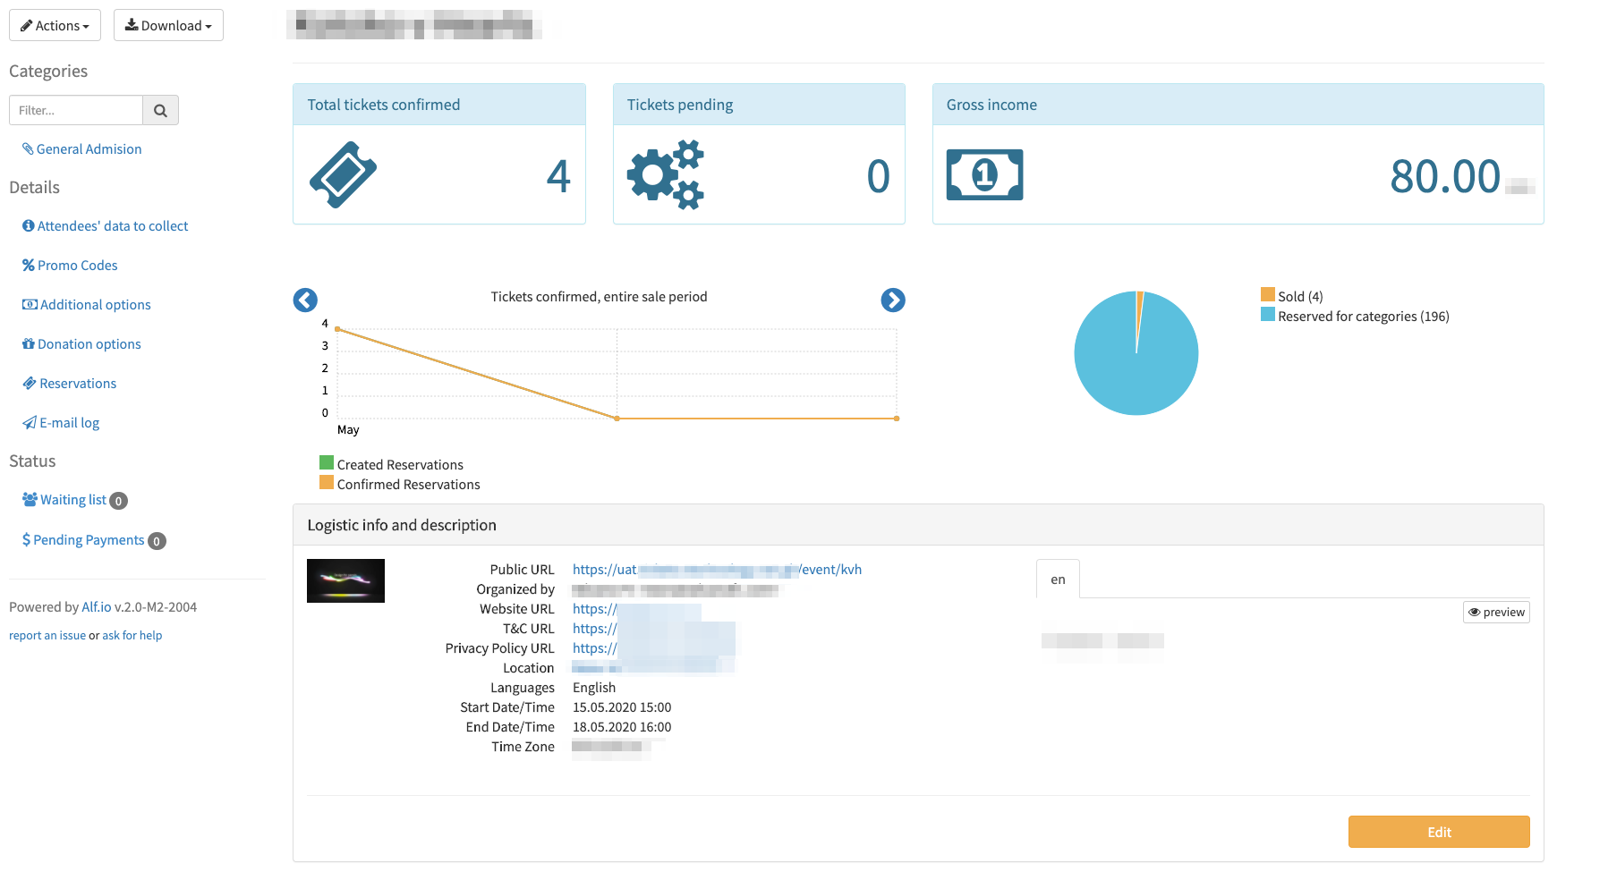Switch to the en language tab
The height and width of the screenshot is (880, 1608).
point(1058,580)
